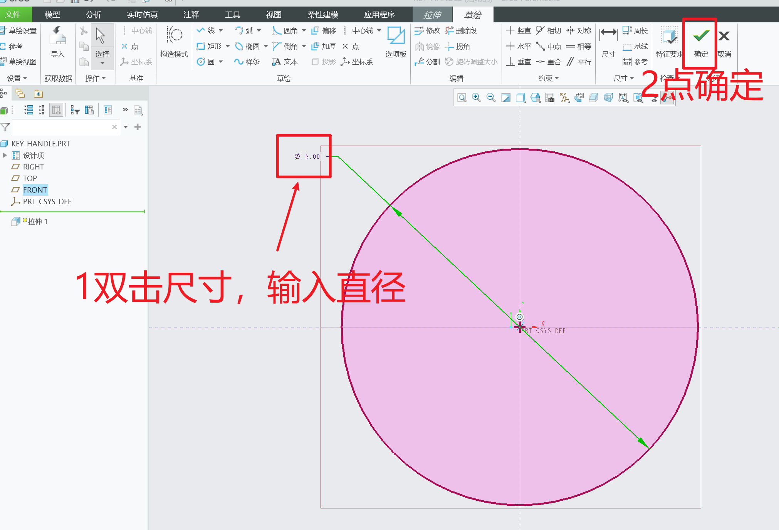Open the 圆 tool dropdown arrow

click(x=220, y=61)
